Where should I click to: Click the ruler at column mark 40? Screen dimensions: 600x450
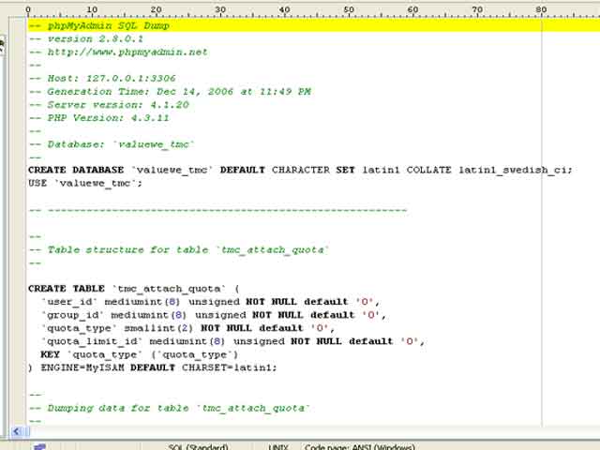click(x=284, y=10)
